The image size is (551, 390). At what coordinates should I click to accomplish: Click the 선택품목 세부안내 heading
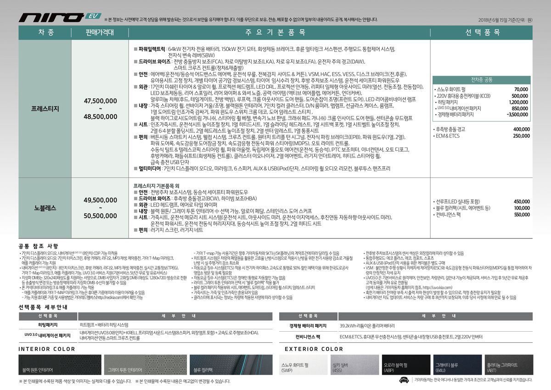[x=42, y=306]
